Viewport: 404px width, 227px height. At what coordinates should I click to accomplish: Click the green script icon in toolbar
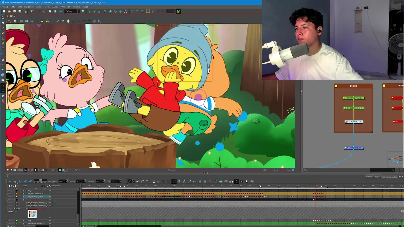click(179, 11)
